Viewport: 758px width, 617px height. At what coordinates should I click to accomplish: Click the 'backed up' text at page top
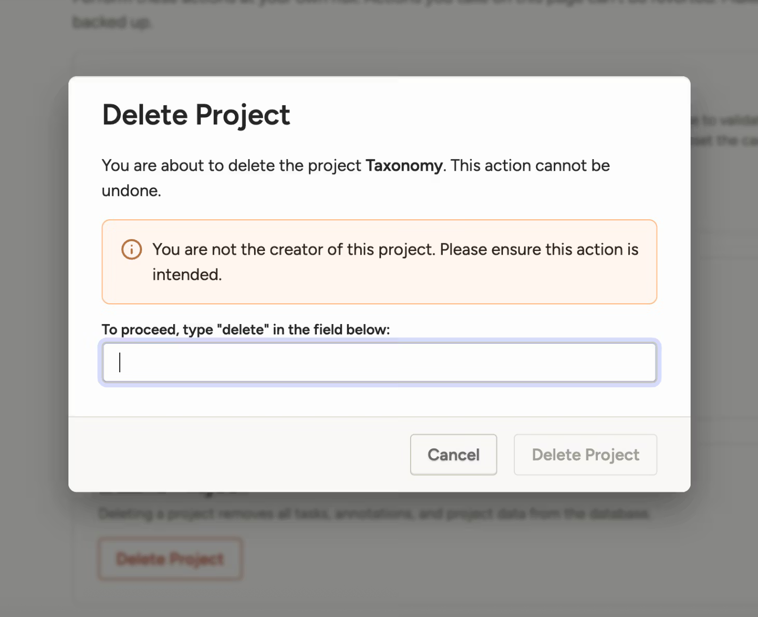coord(112,22)
